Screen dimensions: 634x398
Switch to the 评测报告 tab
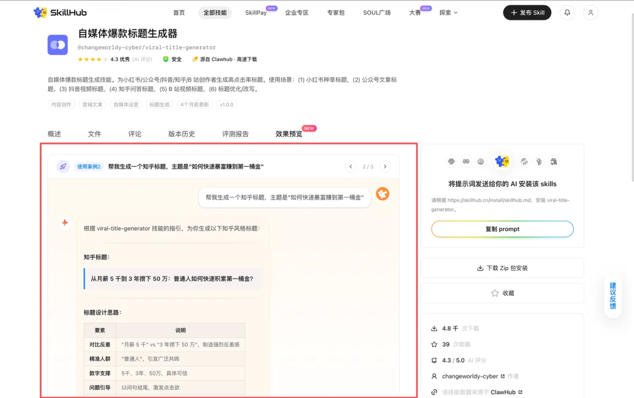(x=235, y=134)
